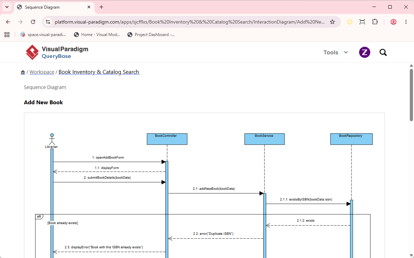
Task: Go back to the previous page
Action: [x=8, y=22]
